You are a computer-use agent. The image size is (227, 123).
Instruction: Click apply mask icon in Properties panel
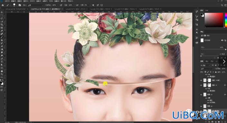[x=218, y=58]
